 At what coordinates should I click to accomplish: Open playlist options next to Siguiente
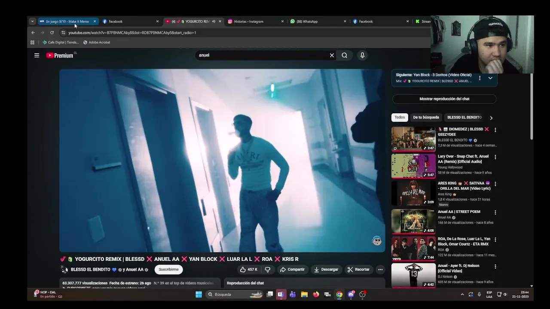tap(480, 78)
